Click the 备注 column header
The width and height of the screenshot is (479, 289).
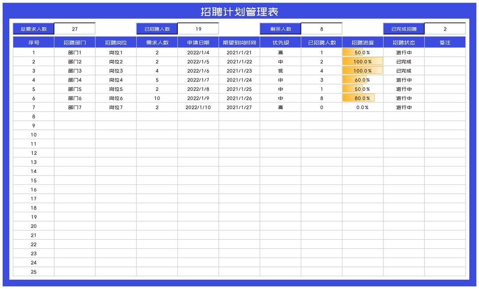[445, 43]
